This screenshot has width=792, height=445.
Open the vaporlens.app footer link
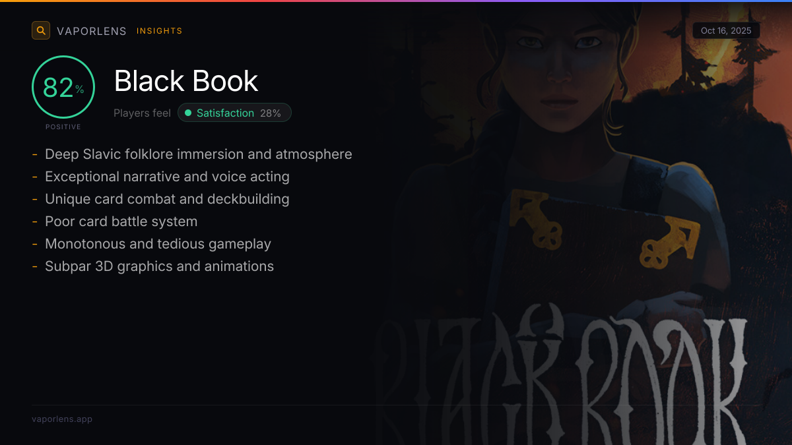(62, 419)
